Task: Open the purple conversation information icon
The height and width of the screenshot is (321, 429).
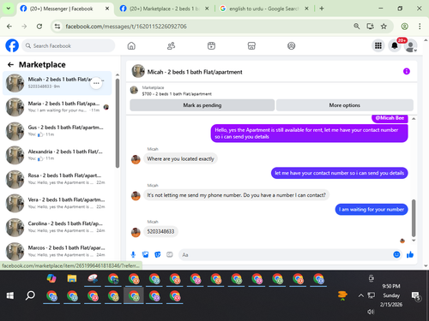Action: click(407, 71)
